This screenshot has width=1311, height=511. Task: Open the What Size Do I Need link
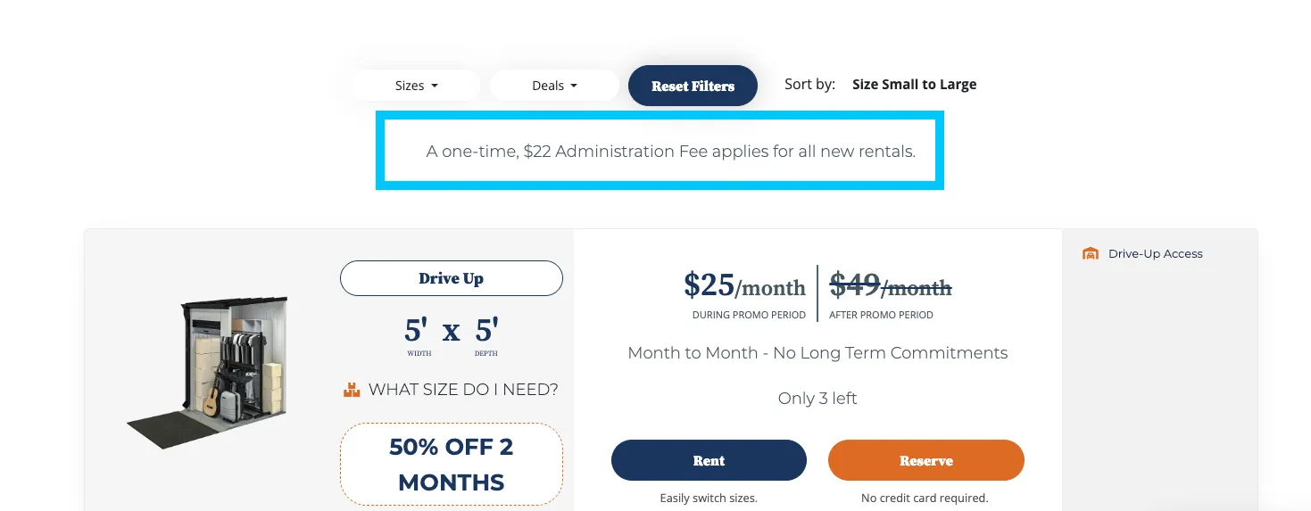463,390
